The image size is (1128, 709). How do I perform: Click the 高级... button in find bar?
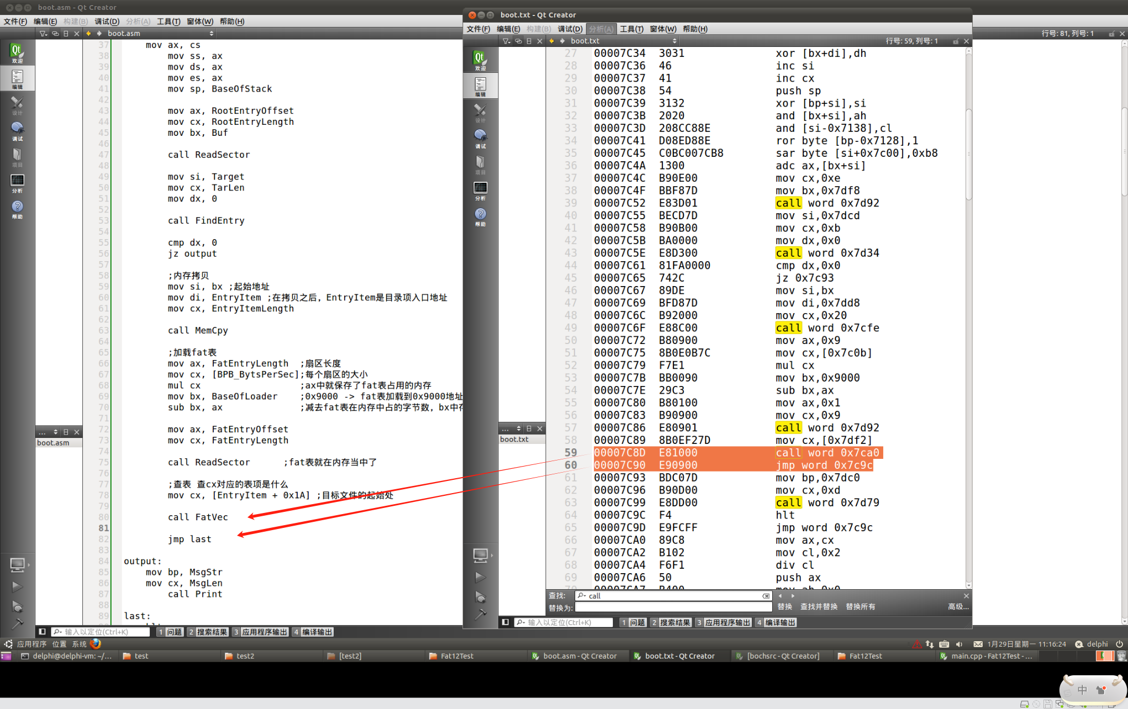958,606
